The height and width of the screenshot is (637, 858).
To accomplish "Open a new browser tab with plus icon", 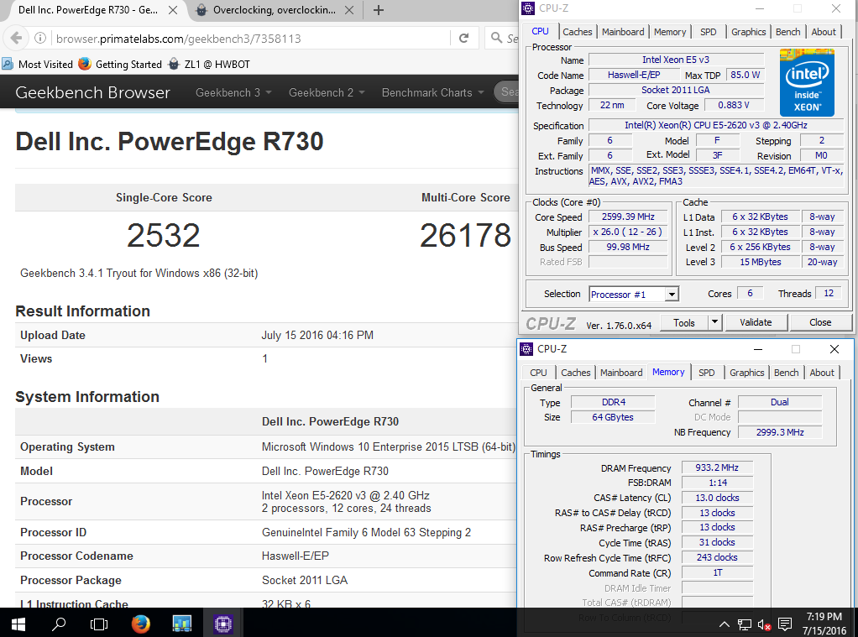I will coord(378,10).
